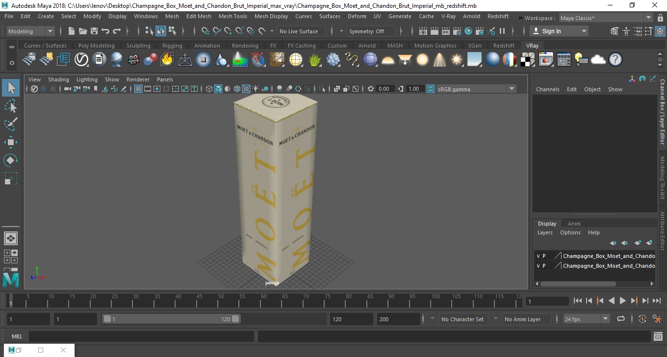Open the Modeling menu set dropdown
Screen dimensions: 667x357
[31, 31]
